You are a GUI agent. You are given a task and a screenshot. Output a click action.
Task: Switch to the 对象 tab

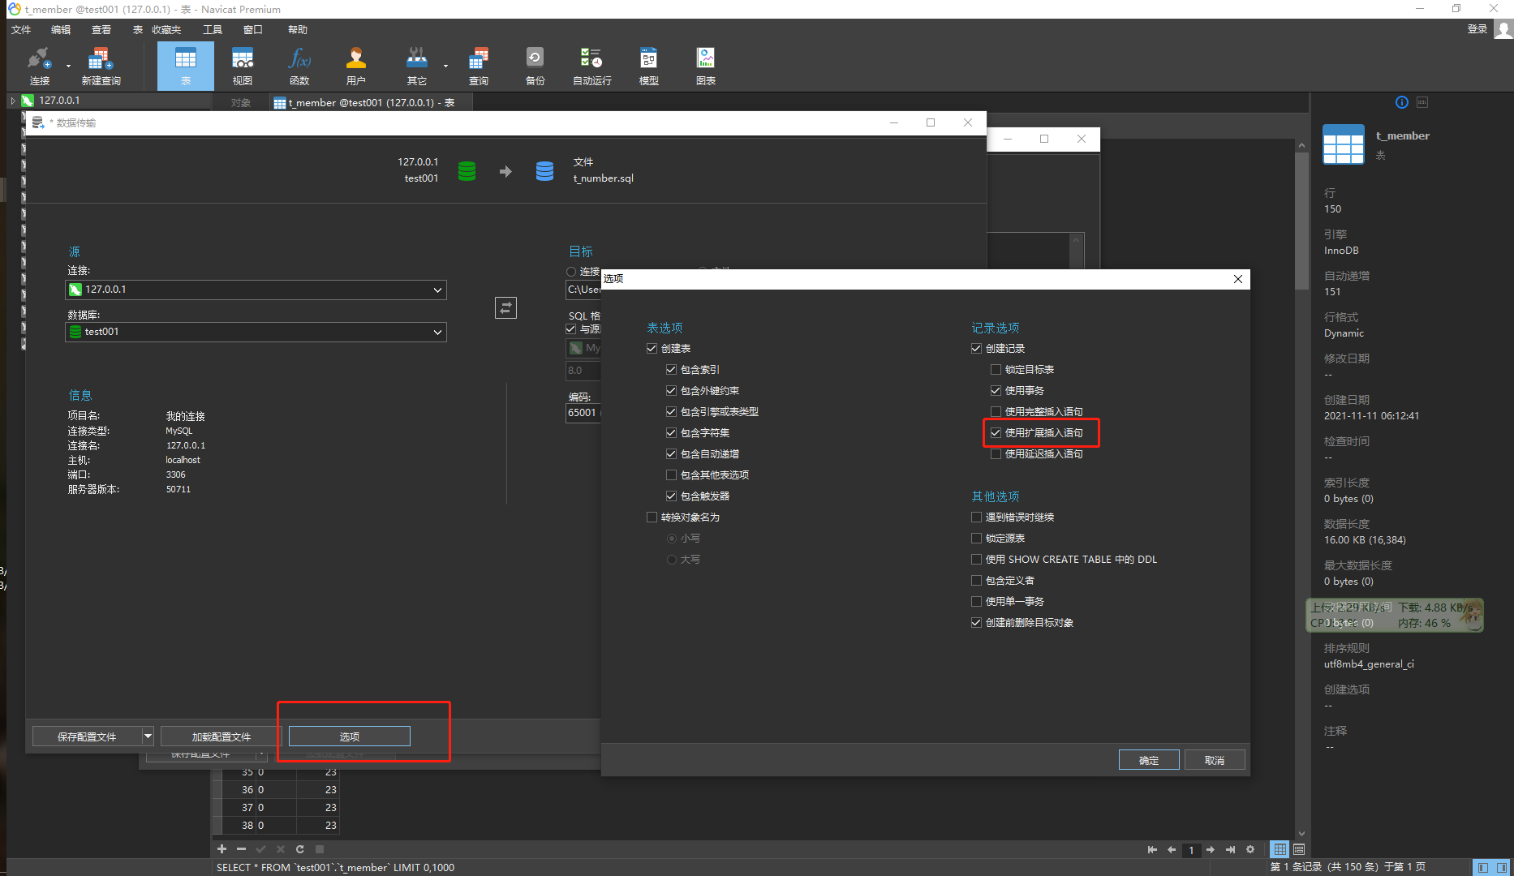241,103
